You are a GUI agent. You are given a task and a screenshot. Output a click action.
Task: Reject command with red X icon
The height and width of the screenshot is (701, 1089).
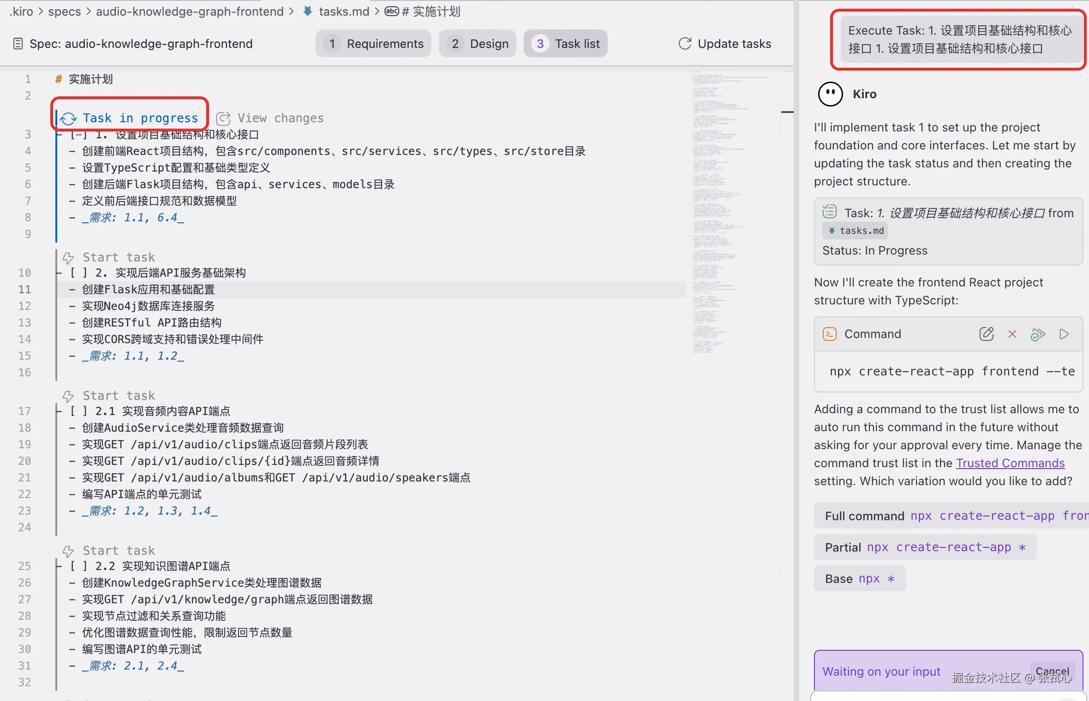(x=1012, y=334)
